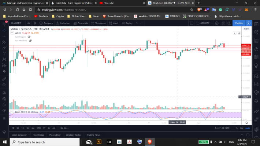Open the select layout square icon

point(192,23)
